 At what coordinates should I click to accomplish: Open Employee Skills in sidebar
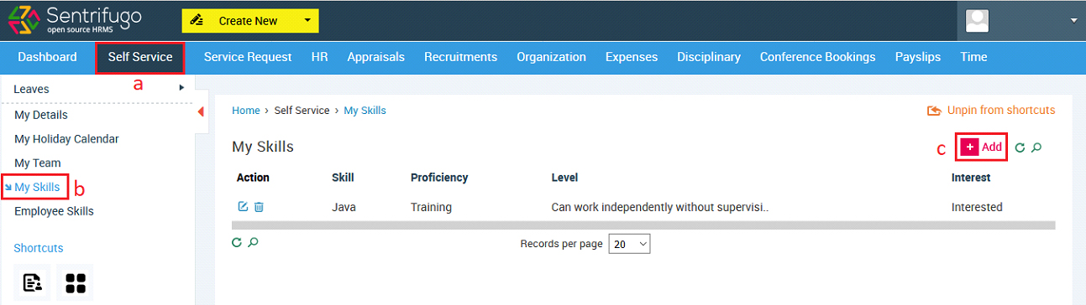click(54, 211)
